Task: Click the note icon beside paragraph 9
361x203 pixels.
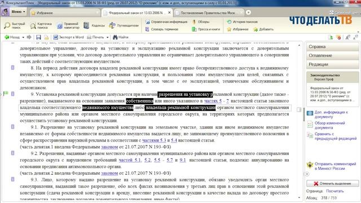Action: (x=12, y=94)
